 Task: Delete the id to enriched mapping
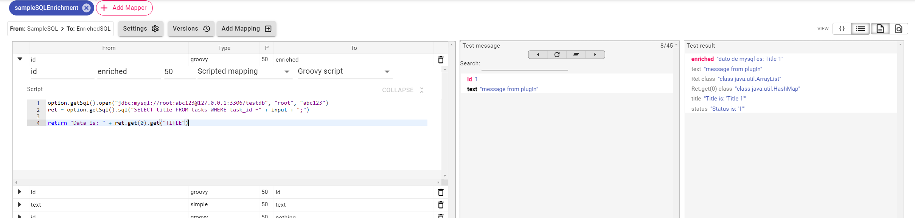click(441, 60)
